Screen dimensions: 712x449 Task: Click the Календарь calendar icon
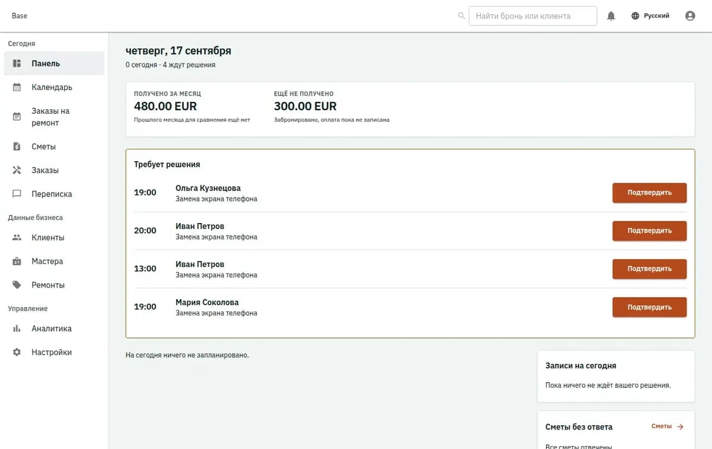[x=17, y=87]
